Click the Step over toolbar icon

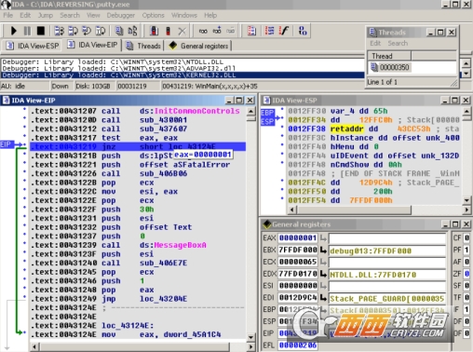pyautogui.click(x=73, y=31)
